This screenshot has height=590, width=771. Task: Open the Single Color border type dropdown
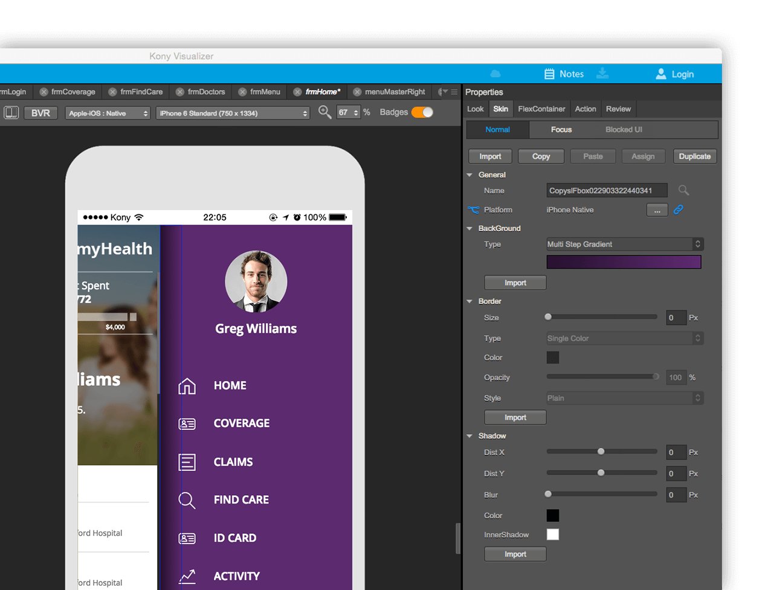pos(625,338)
